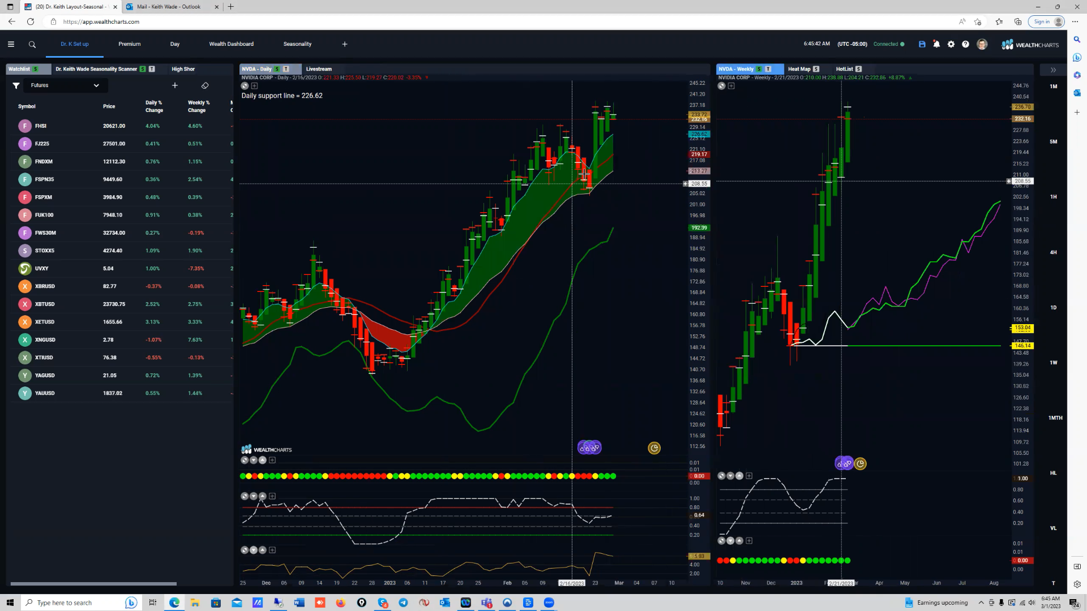Move weekly oscillator sub-panel down
1087x611 pixels.
[x=730, y=476]
